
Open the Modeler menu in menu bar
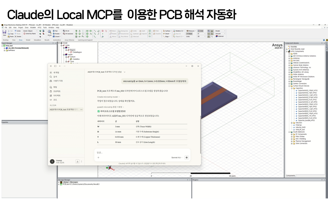click(33, 28)
